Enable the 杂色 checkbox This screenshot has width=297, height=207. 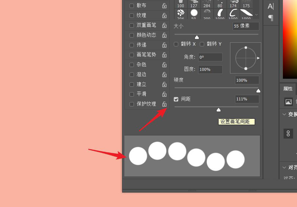coord(132,65)
